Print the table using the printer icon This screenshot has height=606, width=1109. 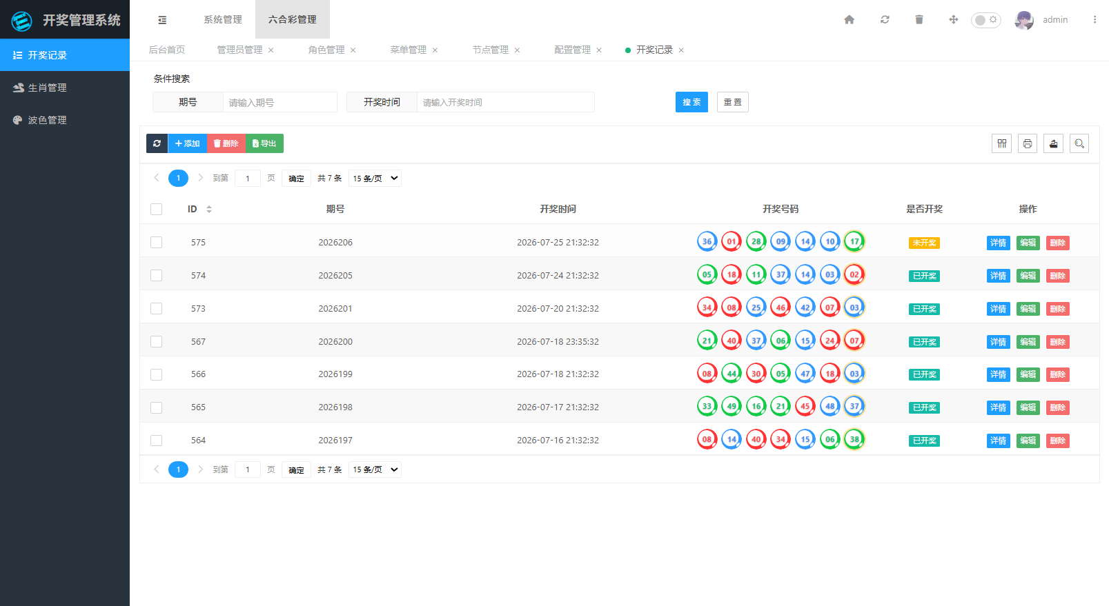tap(1028, 143)
